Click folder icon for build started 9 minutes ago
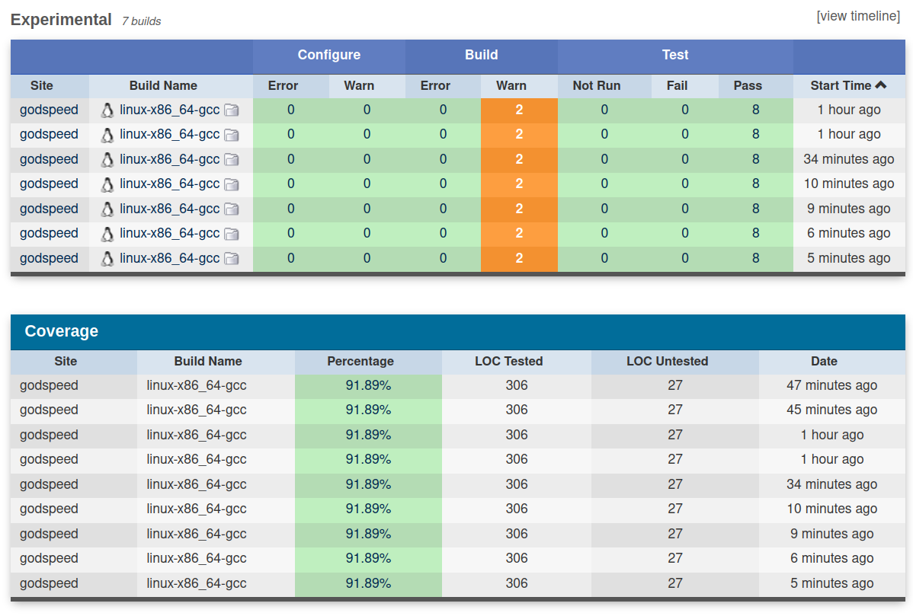This screenshot has height=616, width=913. coord(231,209)
